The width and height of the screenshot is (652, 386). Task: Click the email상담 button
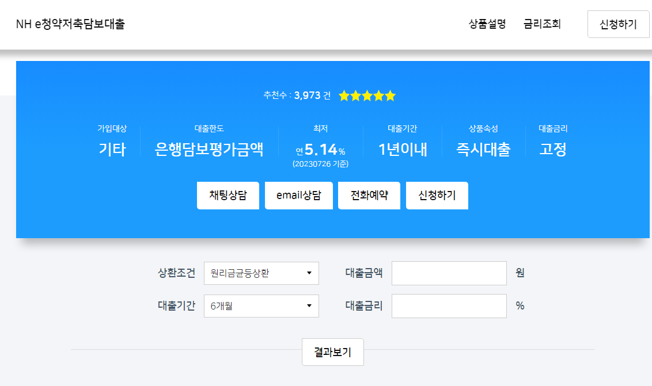[x=298, y=195]
